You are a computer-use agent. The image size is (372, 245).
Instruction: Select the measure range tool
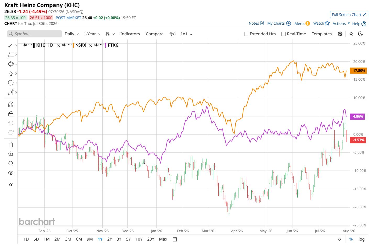point(11,92)
